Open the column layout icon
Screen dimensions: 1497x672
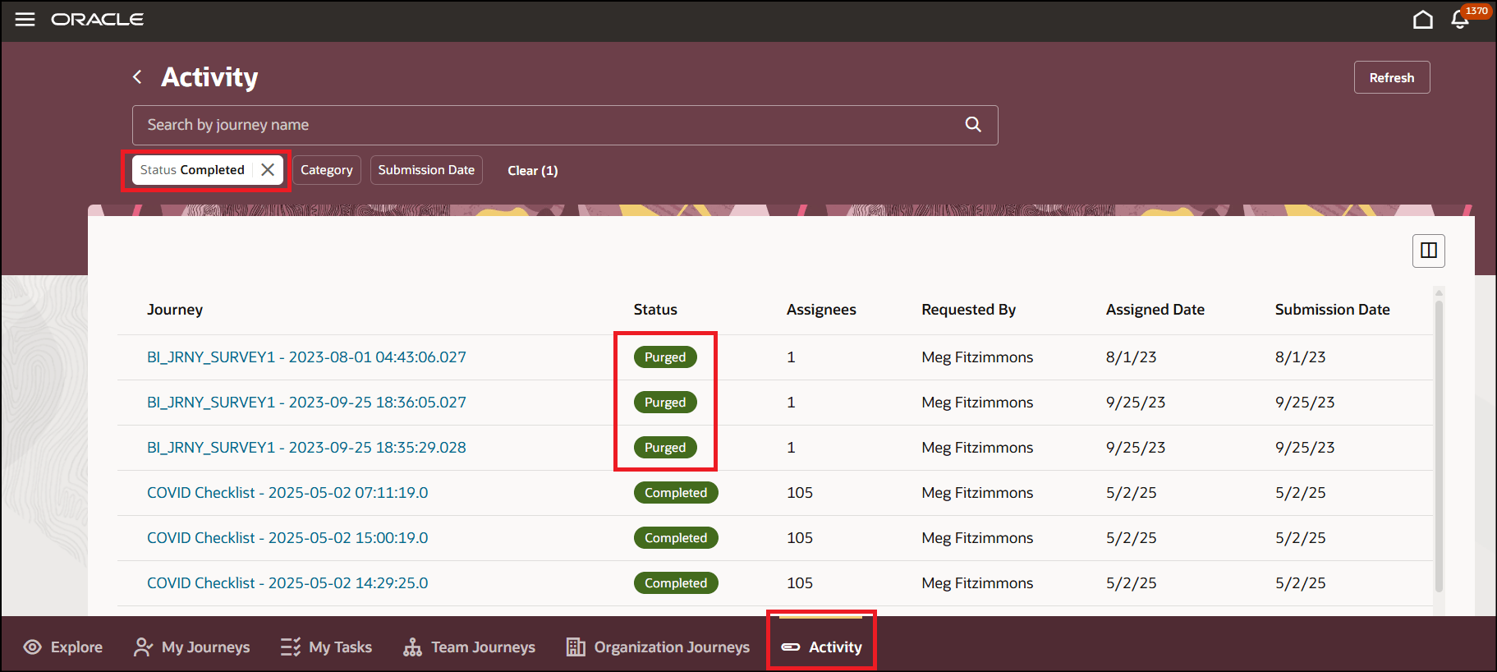[1429, 251]
